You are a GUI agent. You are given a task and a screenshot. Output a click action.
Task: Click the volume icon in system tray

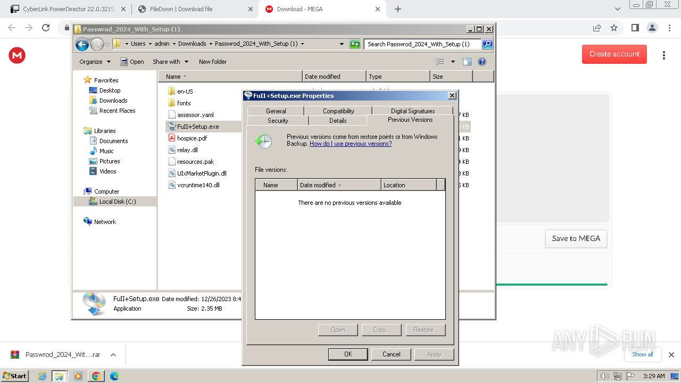point(604,376)
